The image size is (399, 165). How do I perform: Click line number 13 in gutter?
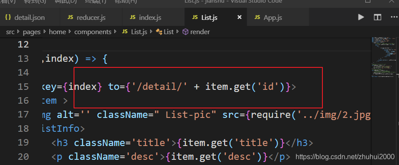[23, 59]
